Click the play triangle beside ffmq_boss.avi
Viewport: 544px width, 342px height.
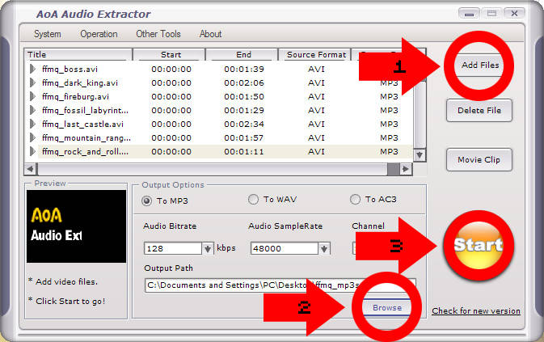(32, 69)
